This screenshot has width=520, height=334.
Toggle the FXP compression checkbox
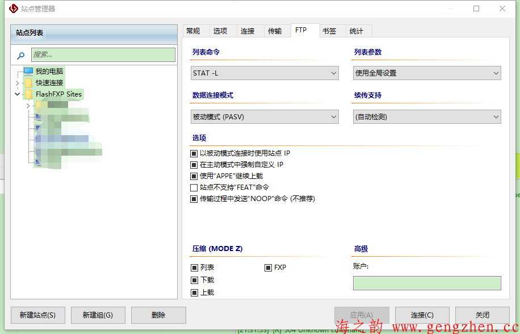point(268,268)
